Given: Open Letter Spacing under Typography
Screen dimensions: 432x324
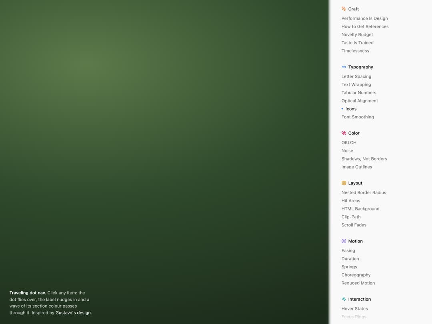Looking at the screenshot, I should point(356,76).
